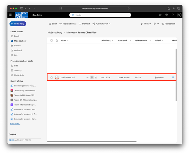Select the ctufit-thesis.pdf row checkbox
Screen dimensions: 190x154
tap(52, 77)
